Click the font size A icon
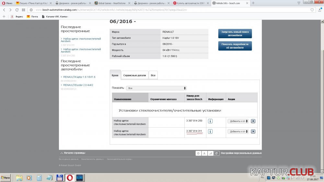This screenshot has width=324, height=182. 204,153
